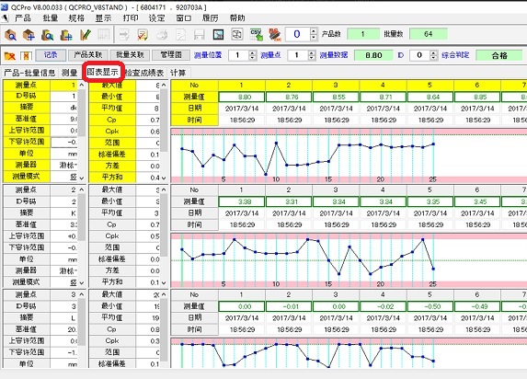Open the 履历 menu
This screenshot has width=527, height=379.
(211, 18)
